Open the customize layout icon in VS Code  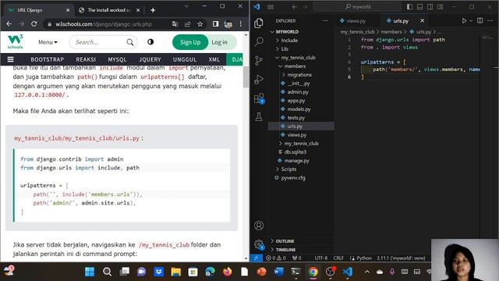[x=440, y=7]
